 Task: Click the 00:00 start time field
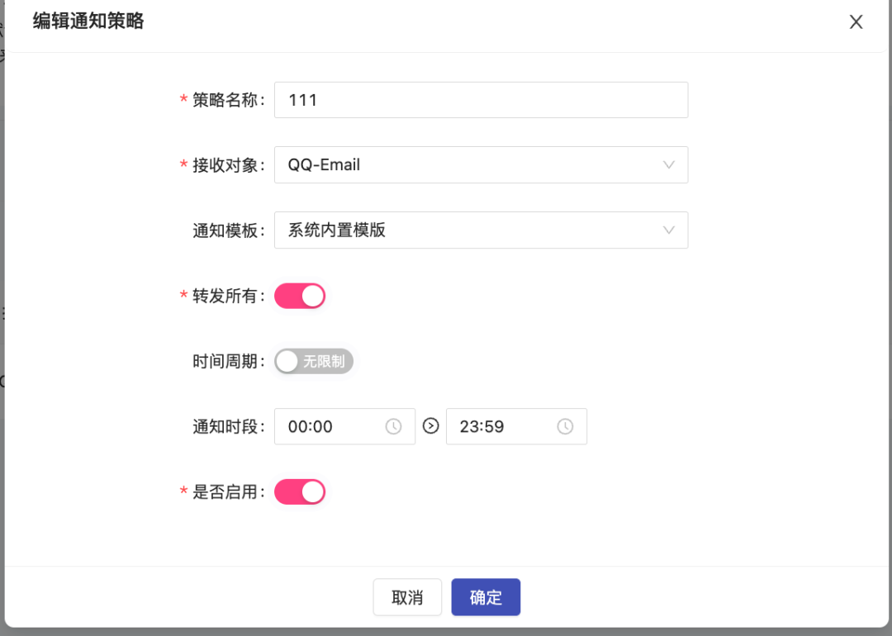pos(344,427)
